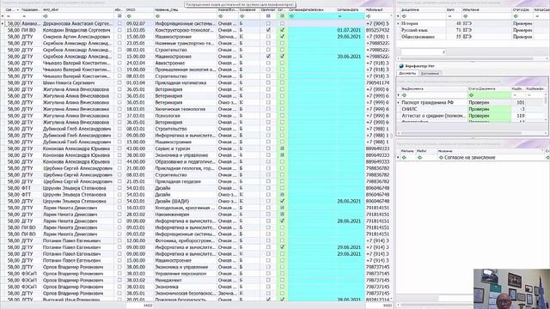Open filter condition icon under ОКСО column

129,16
